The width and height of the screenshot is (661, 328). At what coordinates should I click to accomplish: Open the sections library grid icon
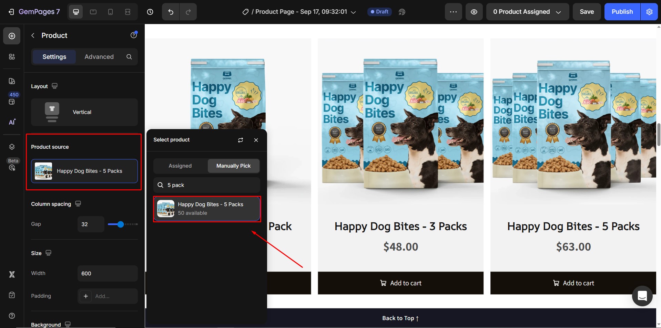[12, 57]
